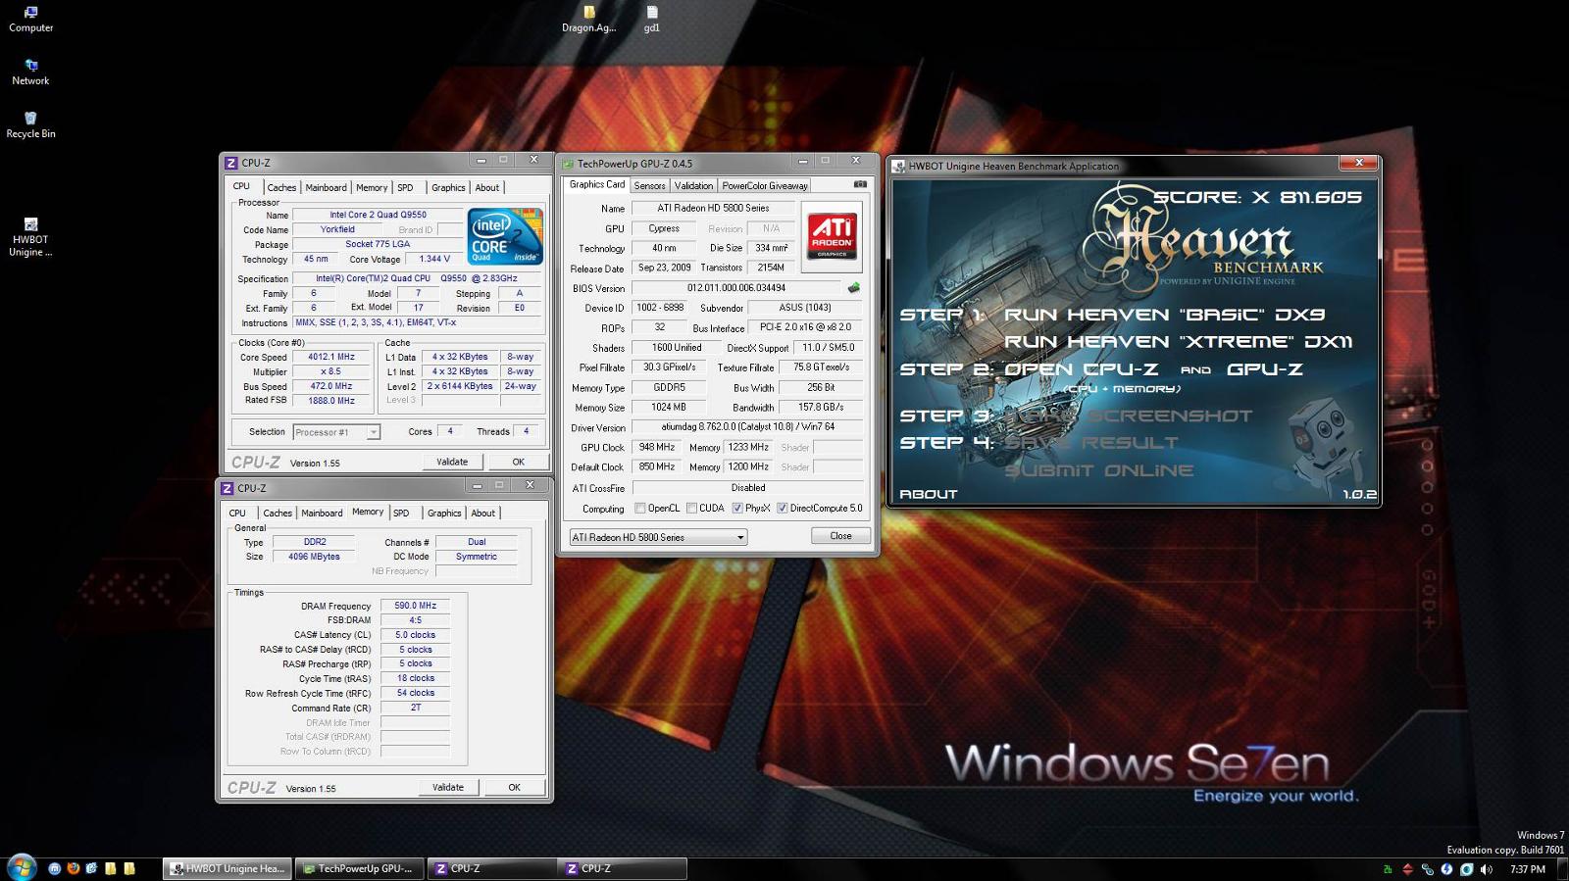Screen dimensions: 1569x881
Task: Open the HWBOT Unigine desktop shortcut
Action: (30, 237)
